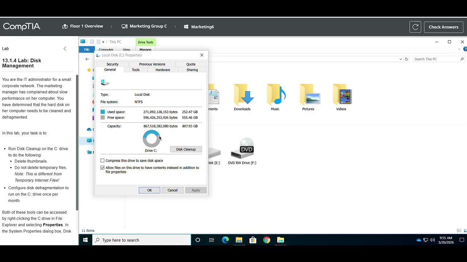Switch to the Quota tab

coord(191,64)
